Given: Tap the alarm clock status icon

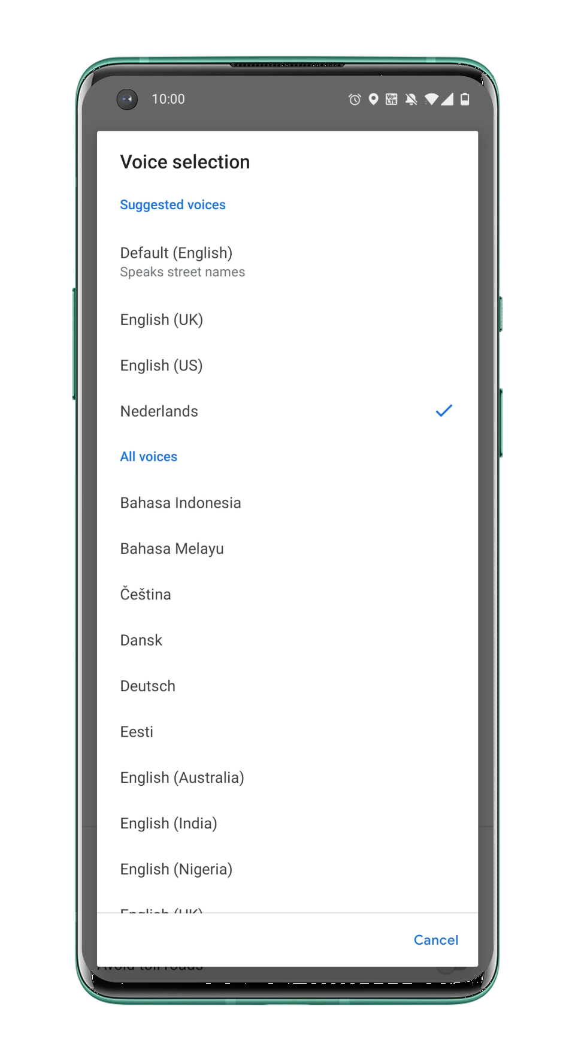Looking at the screenshot, I should click(x=355, y=99).
